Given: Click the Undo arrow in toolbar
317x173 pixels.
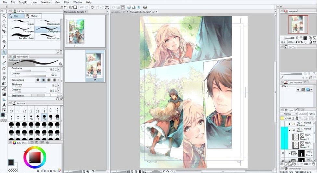Looking at the screenshot, I should point(82,7).
